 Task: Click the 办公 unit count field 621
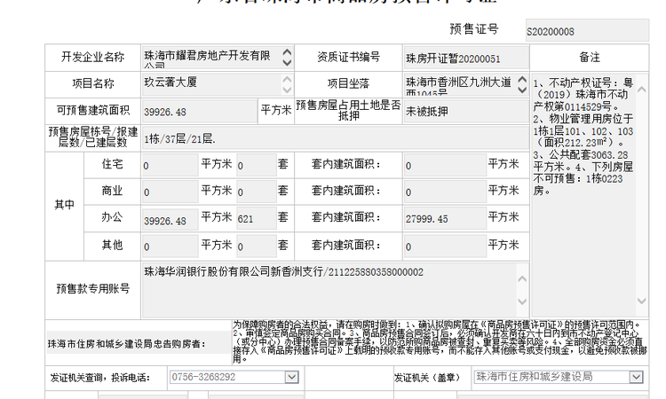pyautogui.click(x=257, y=219)
